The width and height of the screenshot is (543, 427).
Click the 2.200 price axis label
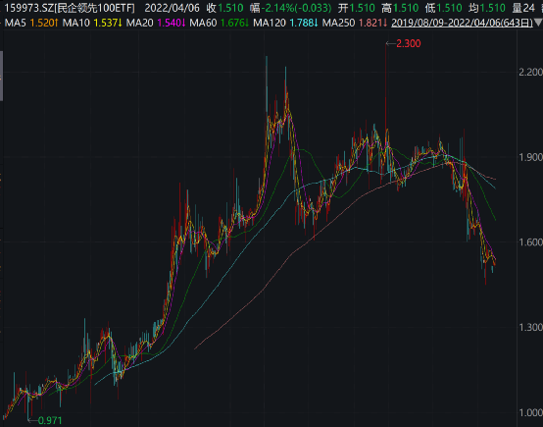[x=530, y=72]
